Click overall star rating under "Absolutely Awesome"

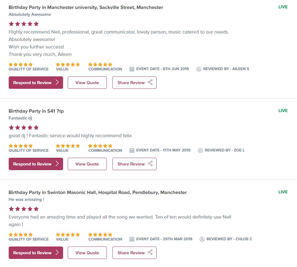24,24
